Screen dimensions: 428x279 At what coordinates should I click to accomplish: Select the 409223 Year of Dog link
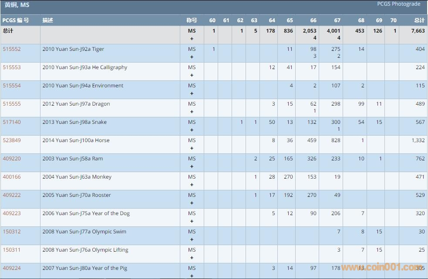tap(12, 213)
